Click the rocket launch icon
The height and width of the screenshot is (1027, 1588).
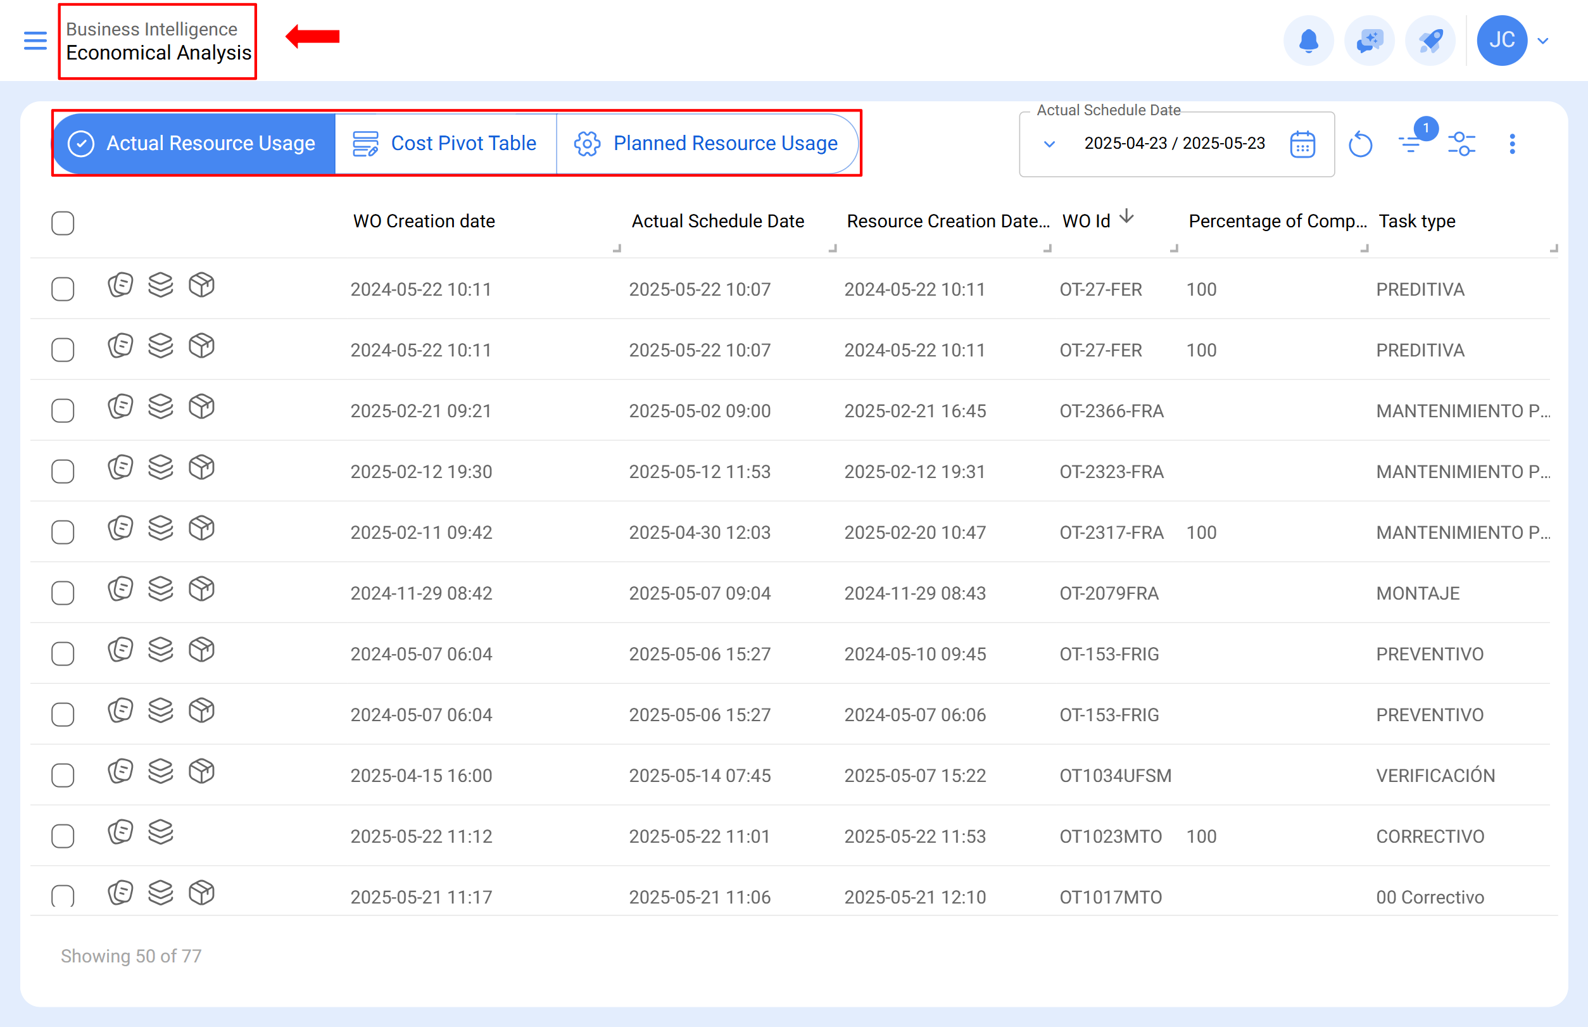[x=1430, y=41]
